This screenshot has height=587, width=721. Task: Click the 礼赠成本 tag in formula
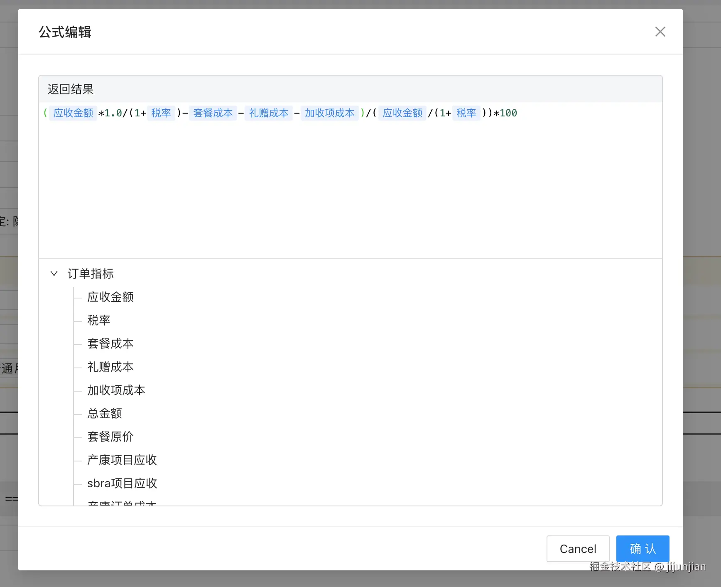point(269,113)
